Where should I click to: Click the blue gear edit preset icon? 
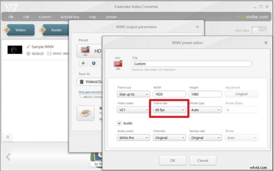94,63
